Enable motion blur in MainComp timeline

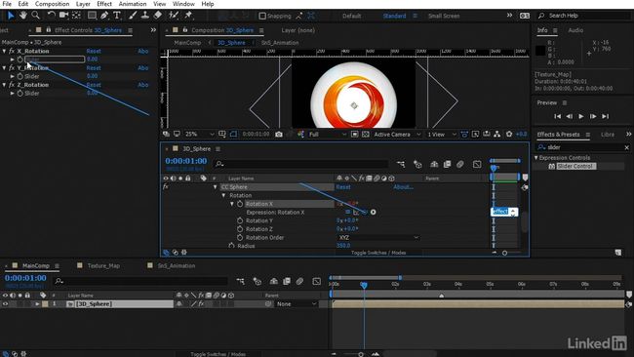pyautogui.click(x=299, y=281)
